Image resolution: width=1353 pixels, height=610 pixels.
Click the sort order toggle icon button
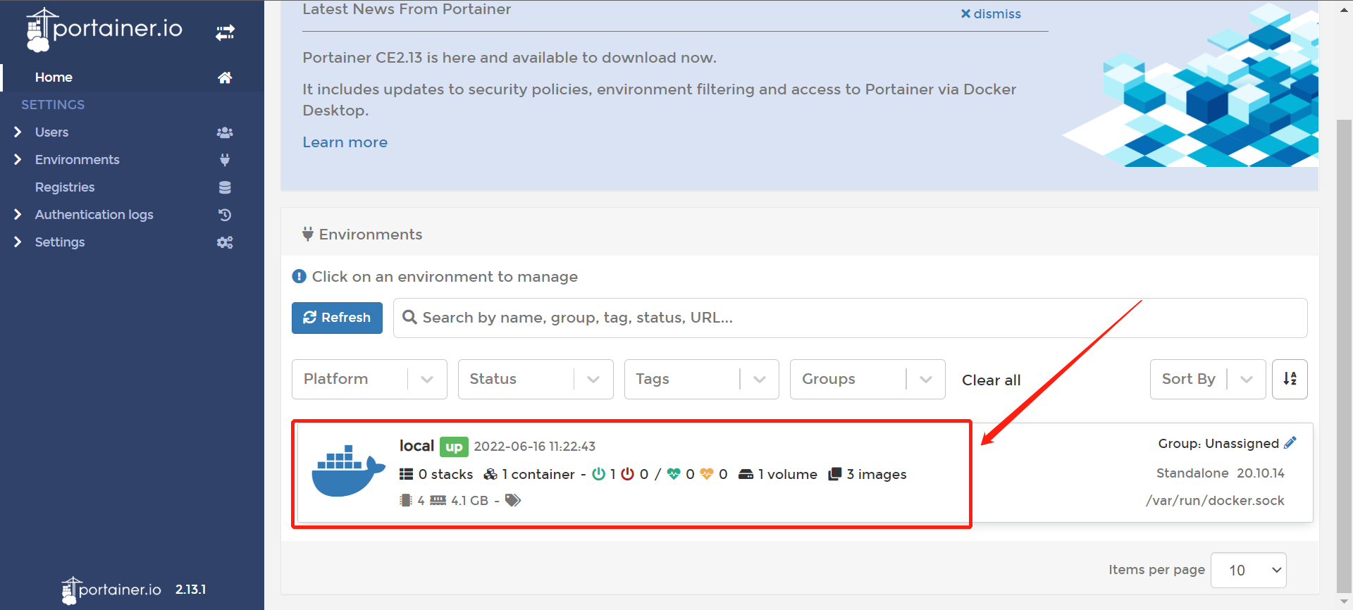point(1290,379)
